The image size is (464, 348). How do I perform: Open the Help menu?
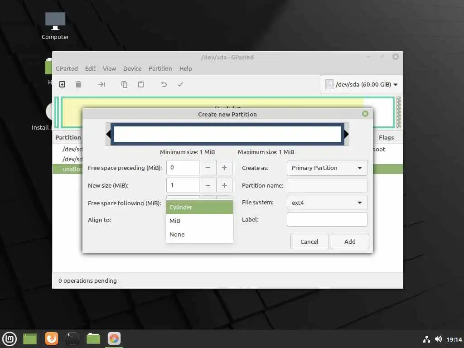pyautogui.click(x=185, y=69)
